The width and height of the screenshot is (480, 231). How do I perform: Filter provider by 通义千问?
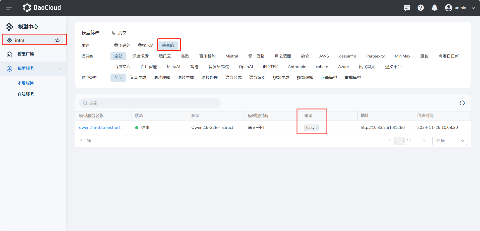click(393, 67)
